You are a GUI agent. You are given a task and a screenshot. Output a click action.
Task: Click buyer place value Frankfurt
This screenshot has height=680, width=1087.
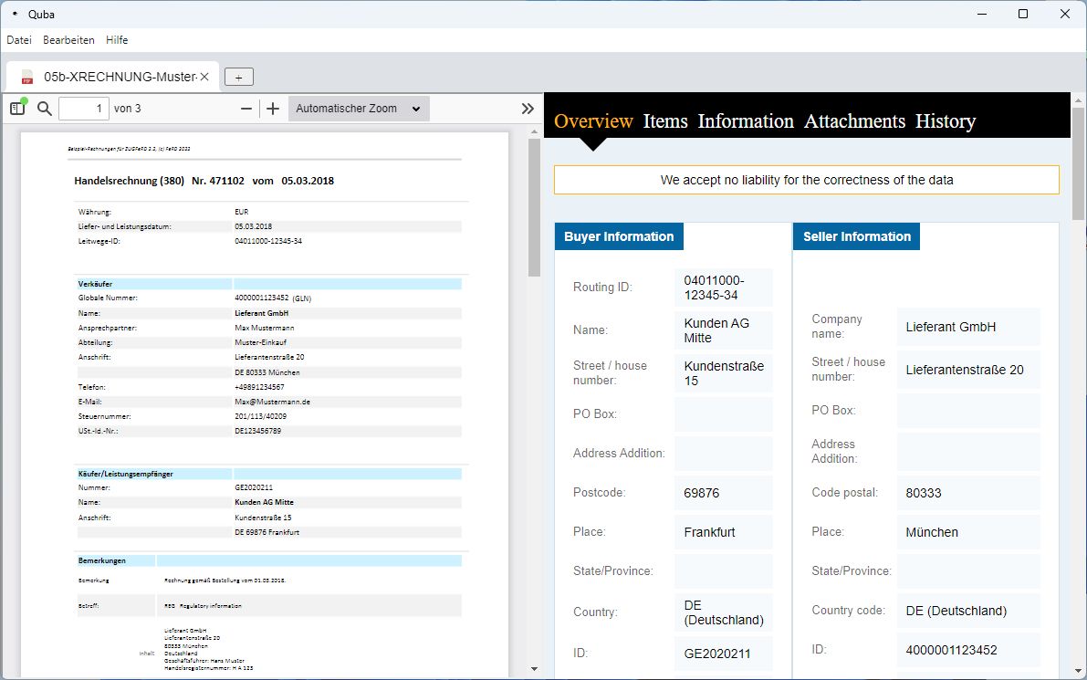click(724, 532)
